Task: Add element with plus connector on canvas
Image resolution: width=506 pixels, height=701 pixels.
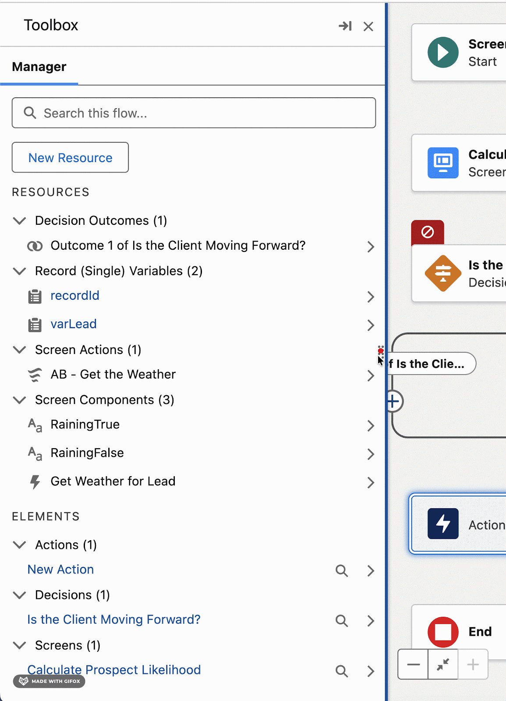Action: point(393,401)
